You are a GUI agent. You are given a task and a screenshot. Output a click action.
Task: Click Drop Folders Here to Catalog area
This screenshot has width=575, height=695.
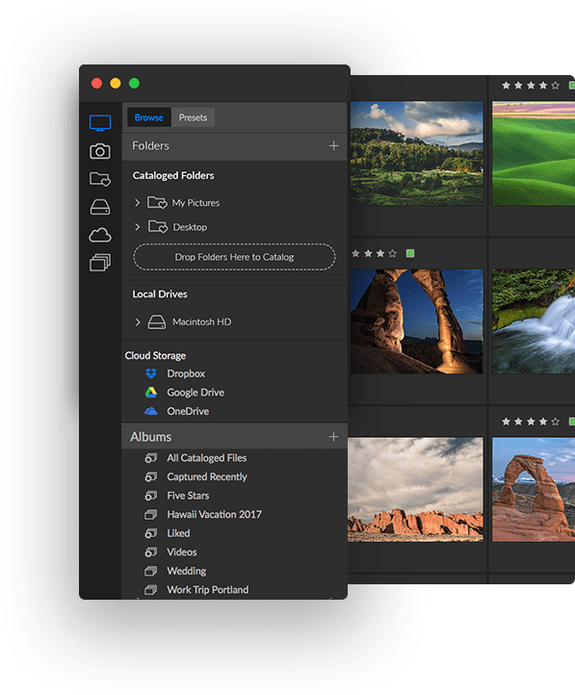(x=234, y=257)
